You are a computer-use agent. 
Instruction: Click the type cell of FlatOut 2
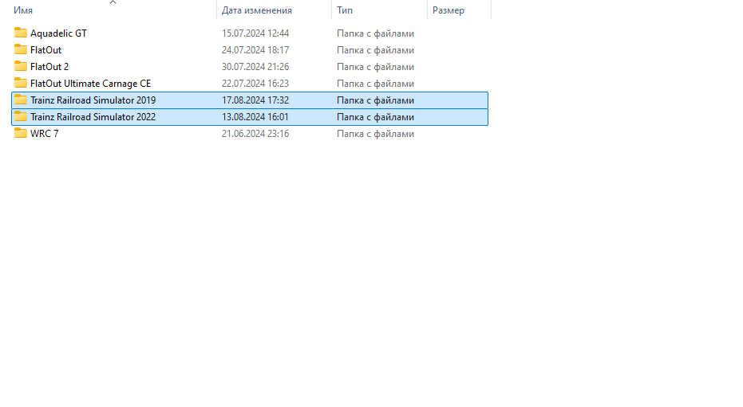click(x=375, y=67)
